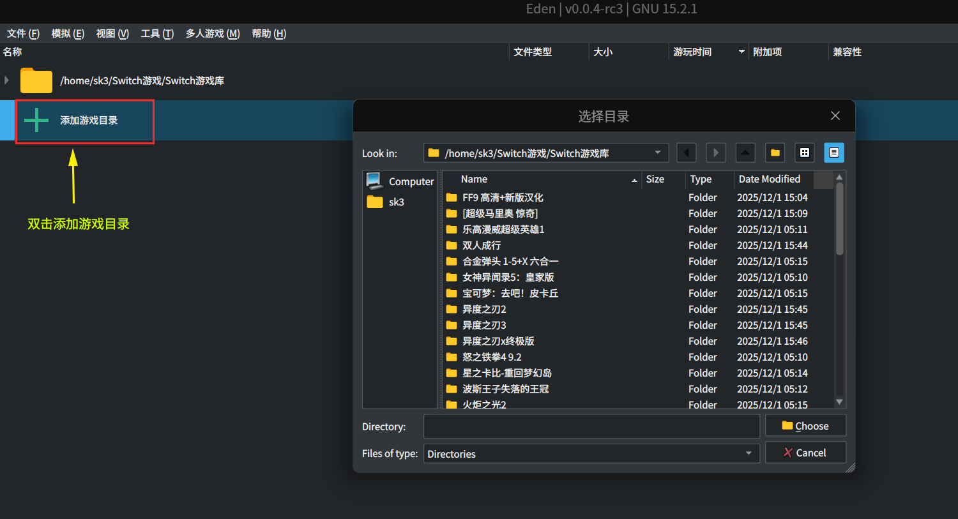The width and height of the screenshot is (958, 519).
Task: Select Computer in the sidebar
Action: tap(400, 181)
